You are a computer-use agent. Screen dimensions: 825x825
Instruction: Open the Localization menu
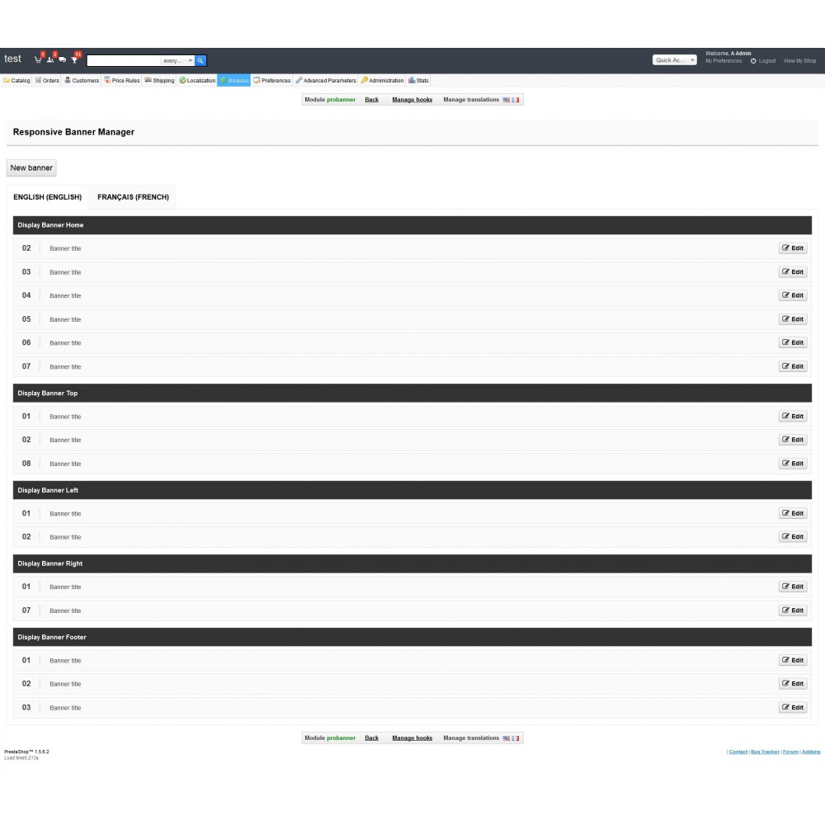(x=197, y=81)
